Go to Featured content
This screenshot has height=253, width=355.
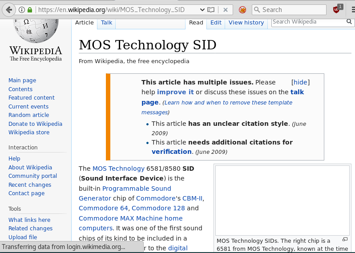[x=32, y=98]
